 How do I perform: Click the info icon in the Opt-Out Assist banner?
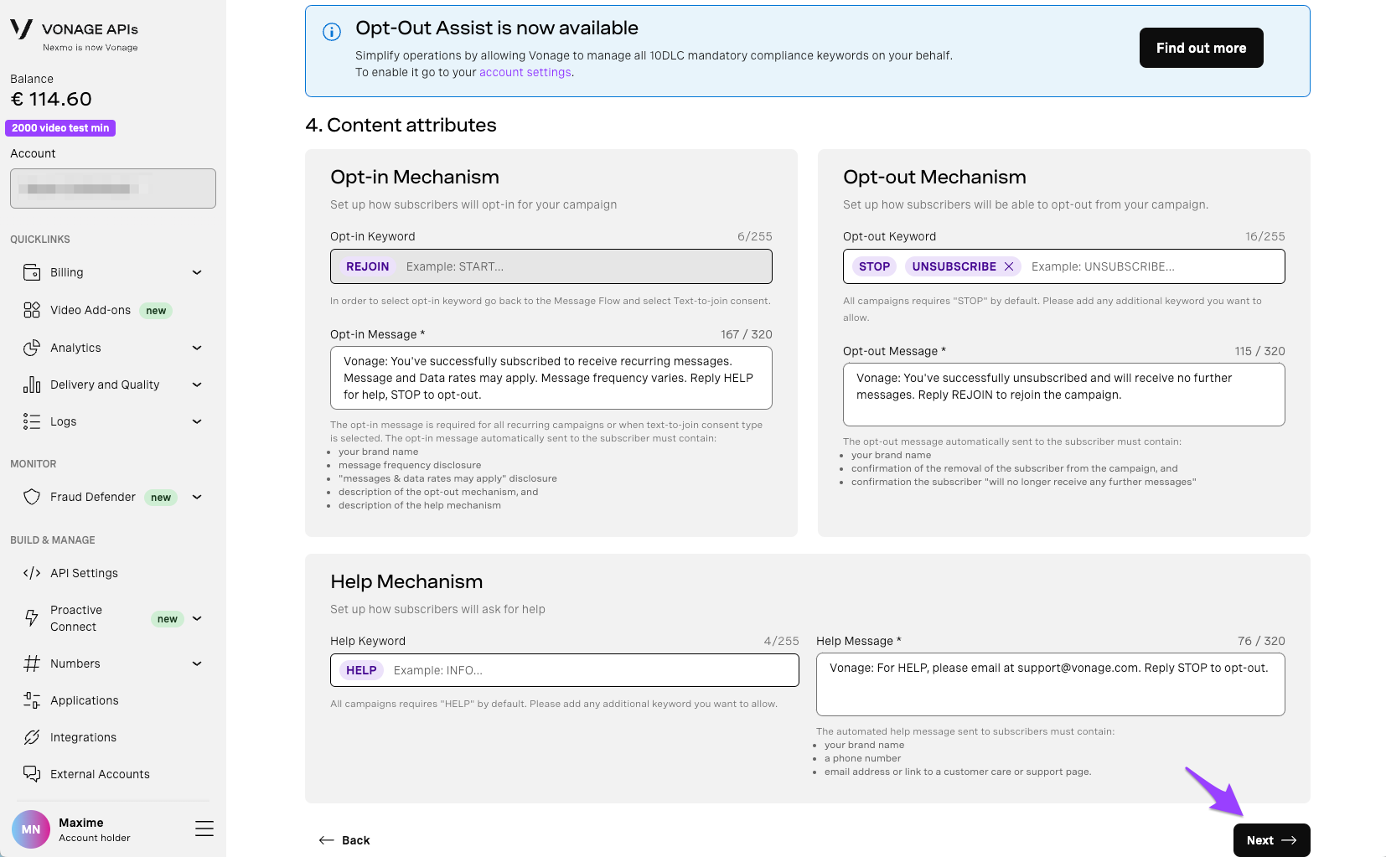tap(331, 32)
